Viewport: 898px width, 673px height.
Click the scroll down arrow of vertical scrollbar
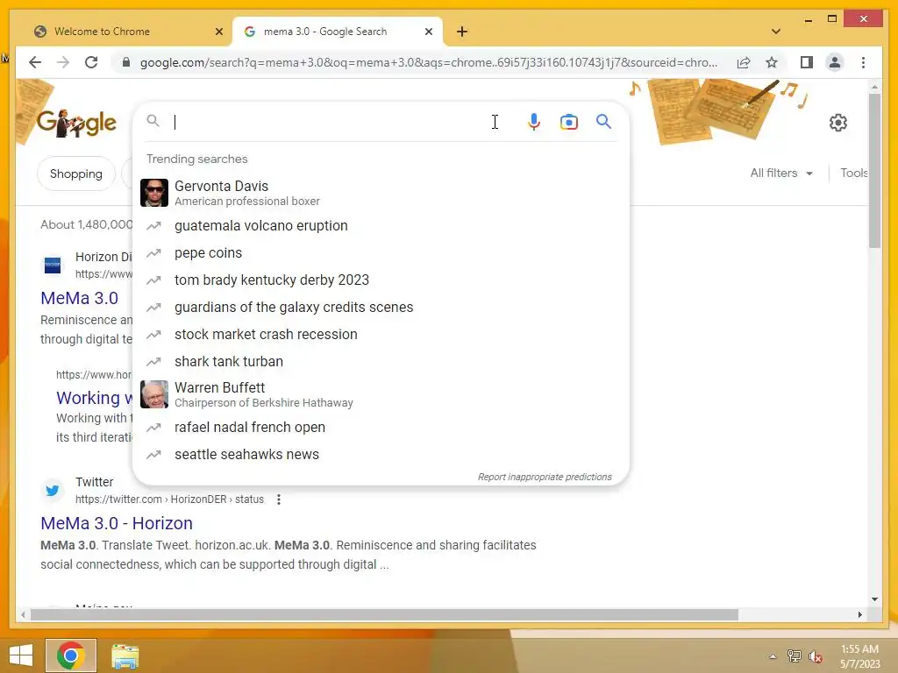(874, 599)
